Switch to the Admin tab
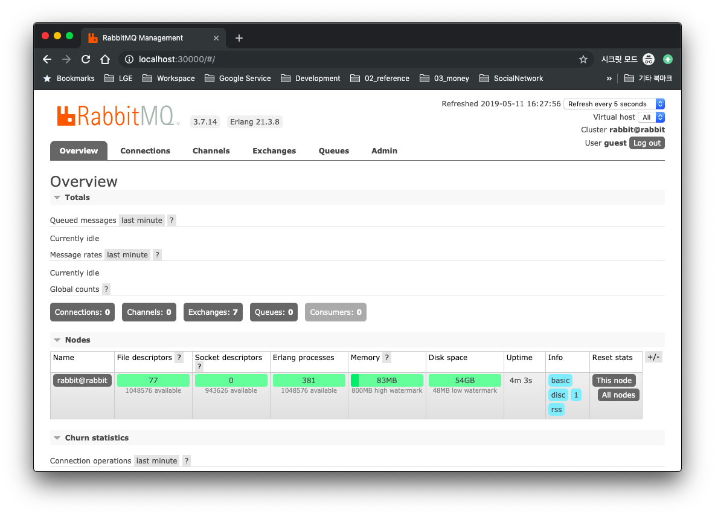The height and width of the screenshot is (516, 715). (x=385, y=150)
